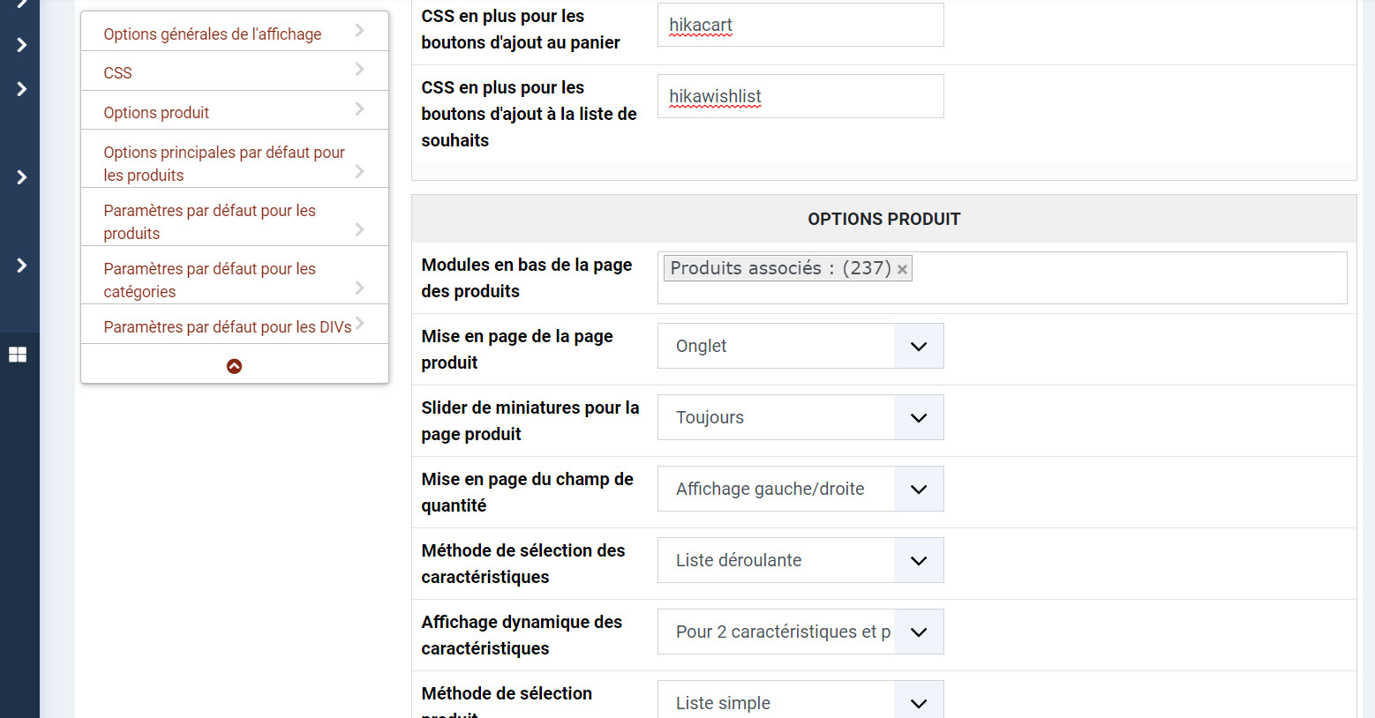Click chevron beside Paramètres par défaut DIVs
Viewport: 1375px width, 718px height.
pyautogui.click(x=359, y=323)
